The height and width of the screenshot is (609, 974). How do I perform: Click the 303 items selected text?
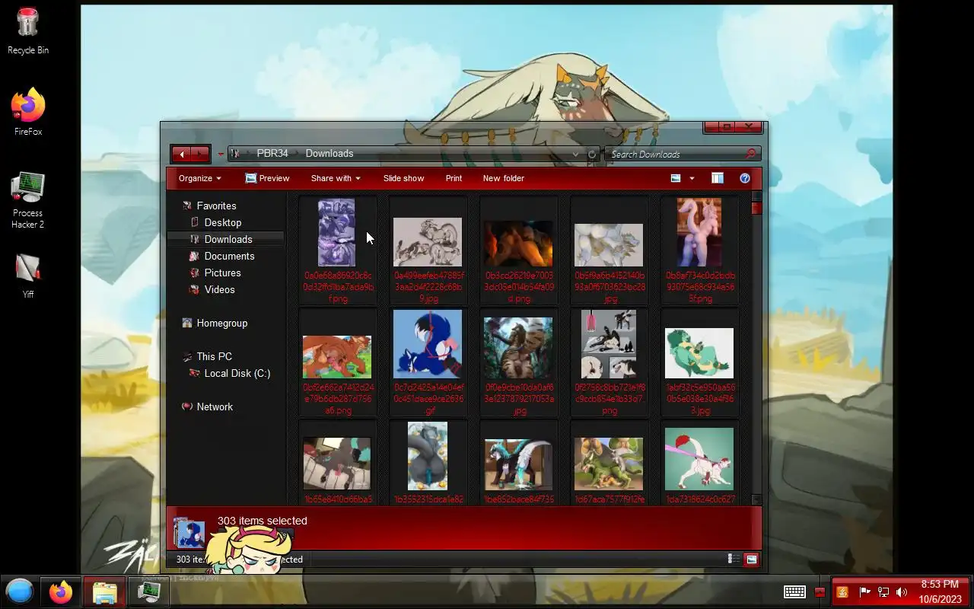(263, 521)
